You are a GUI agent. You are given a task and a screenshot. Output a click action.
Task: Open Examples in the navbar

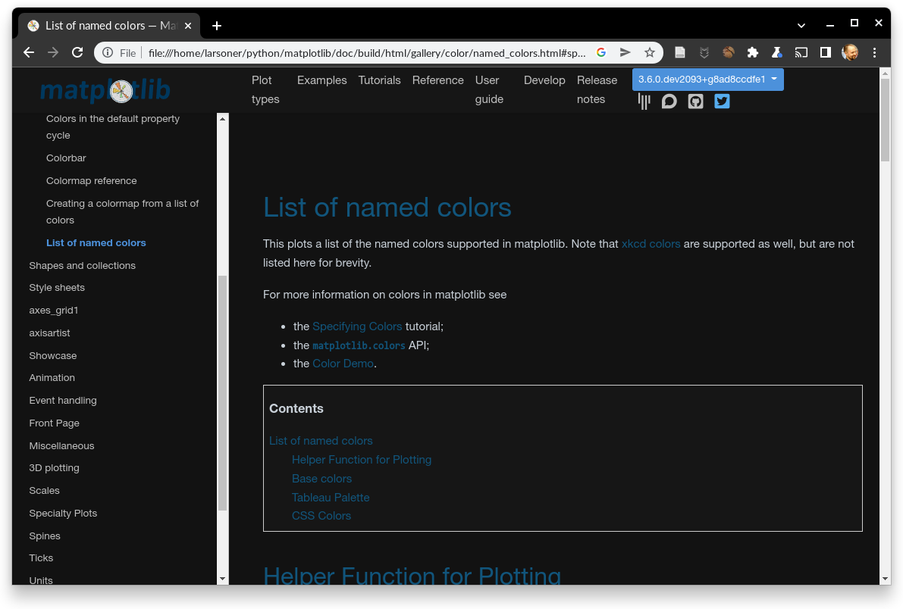(x=322, y=80)
